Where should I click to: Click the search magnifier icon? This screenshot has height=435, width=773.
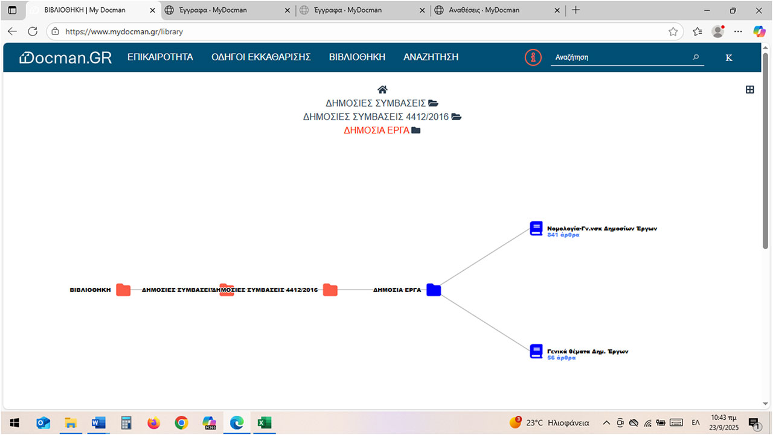[696, 57]
